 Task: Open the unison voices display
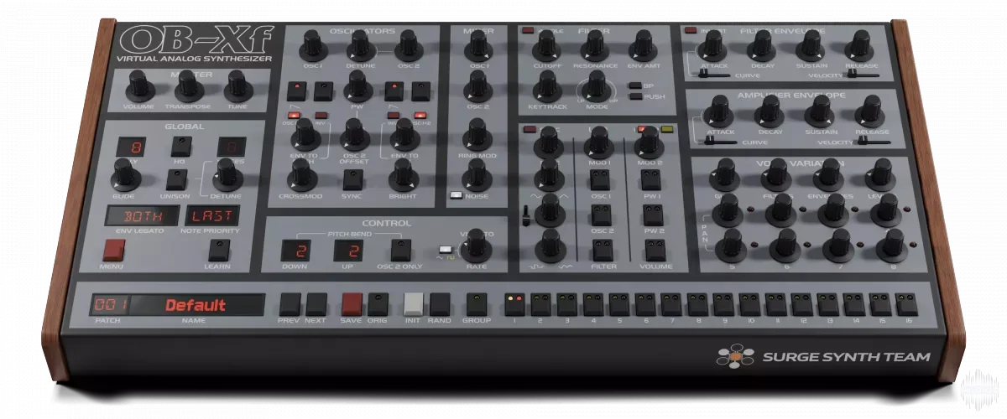[231, 147]
